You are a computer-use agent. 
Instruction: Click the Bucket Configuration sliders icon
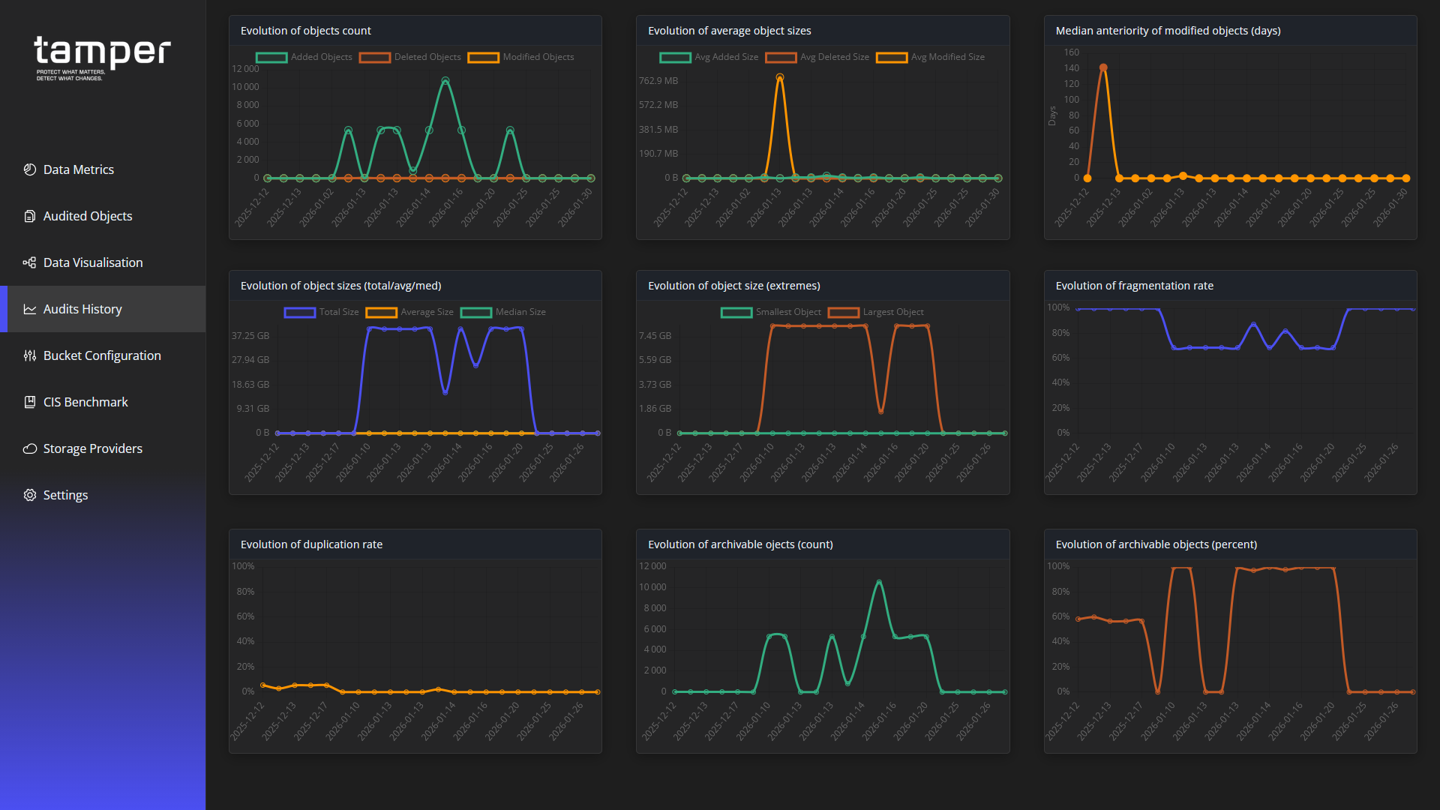pos(30,355)
